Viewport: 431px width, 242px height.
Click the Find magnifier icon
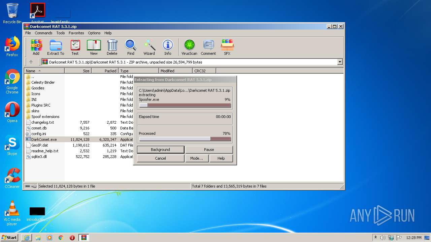click(131, 47)
